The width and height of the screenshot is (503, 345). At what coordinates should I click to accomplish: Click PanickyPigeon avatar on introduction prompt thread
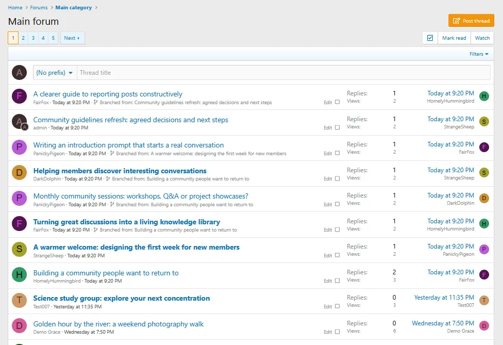pos(19,147)
